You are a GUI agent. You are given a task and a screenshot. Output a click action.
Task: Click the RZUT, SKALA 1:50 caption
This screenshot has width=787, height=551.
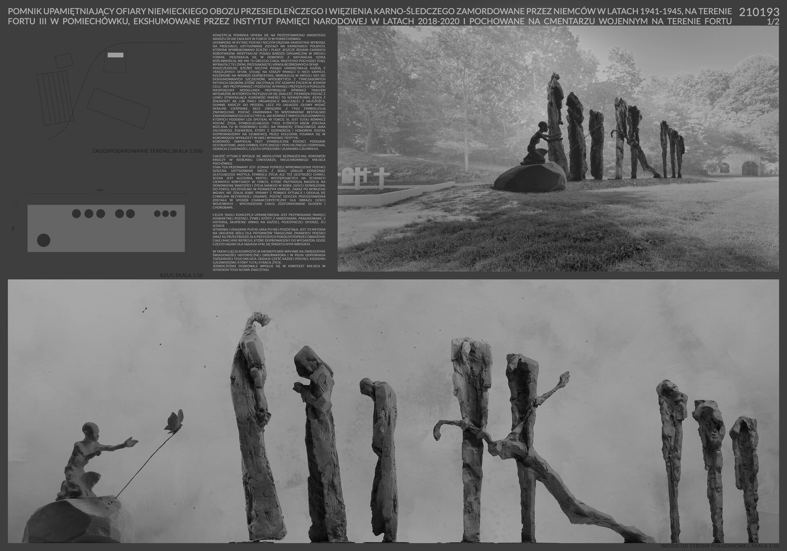point(181,275)
